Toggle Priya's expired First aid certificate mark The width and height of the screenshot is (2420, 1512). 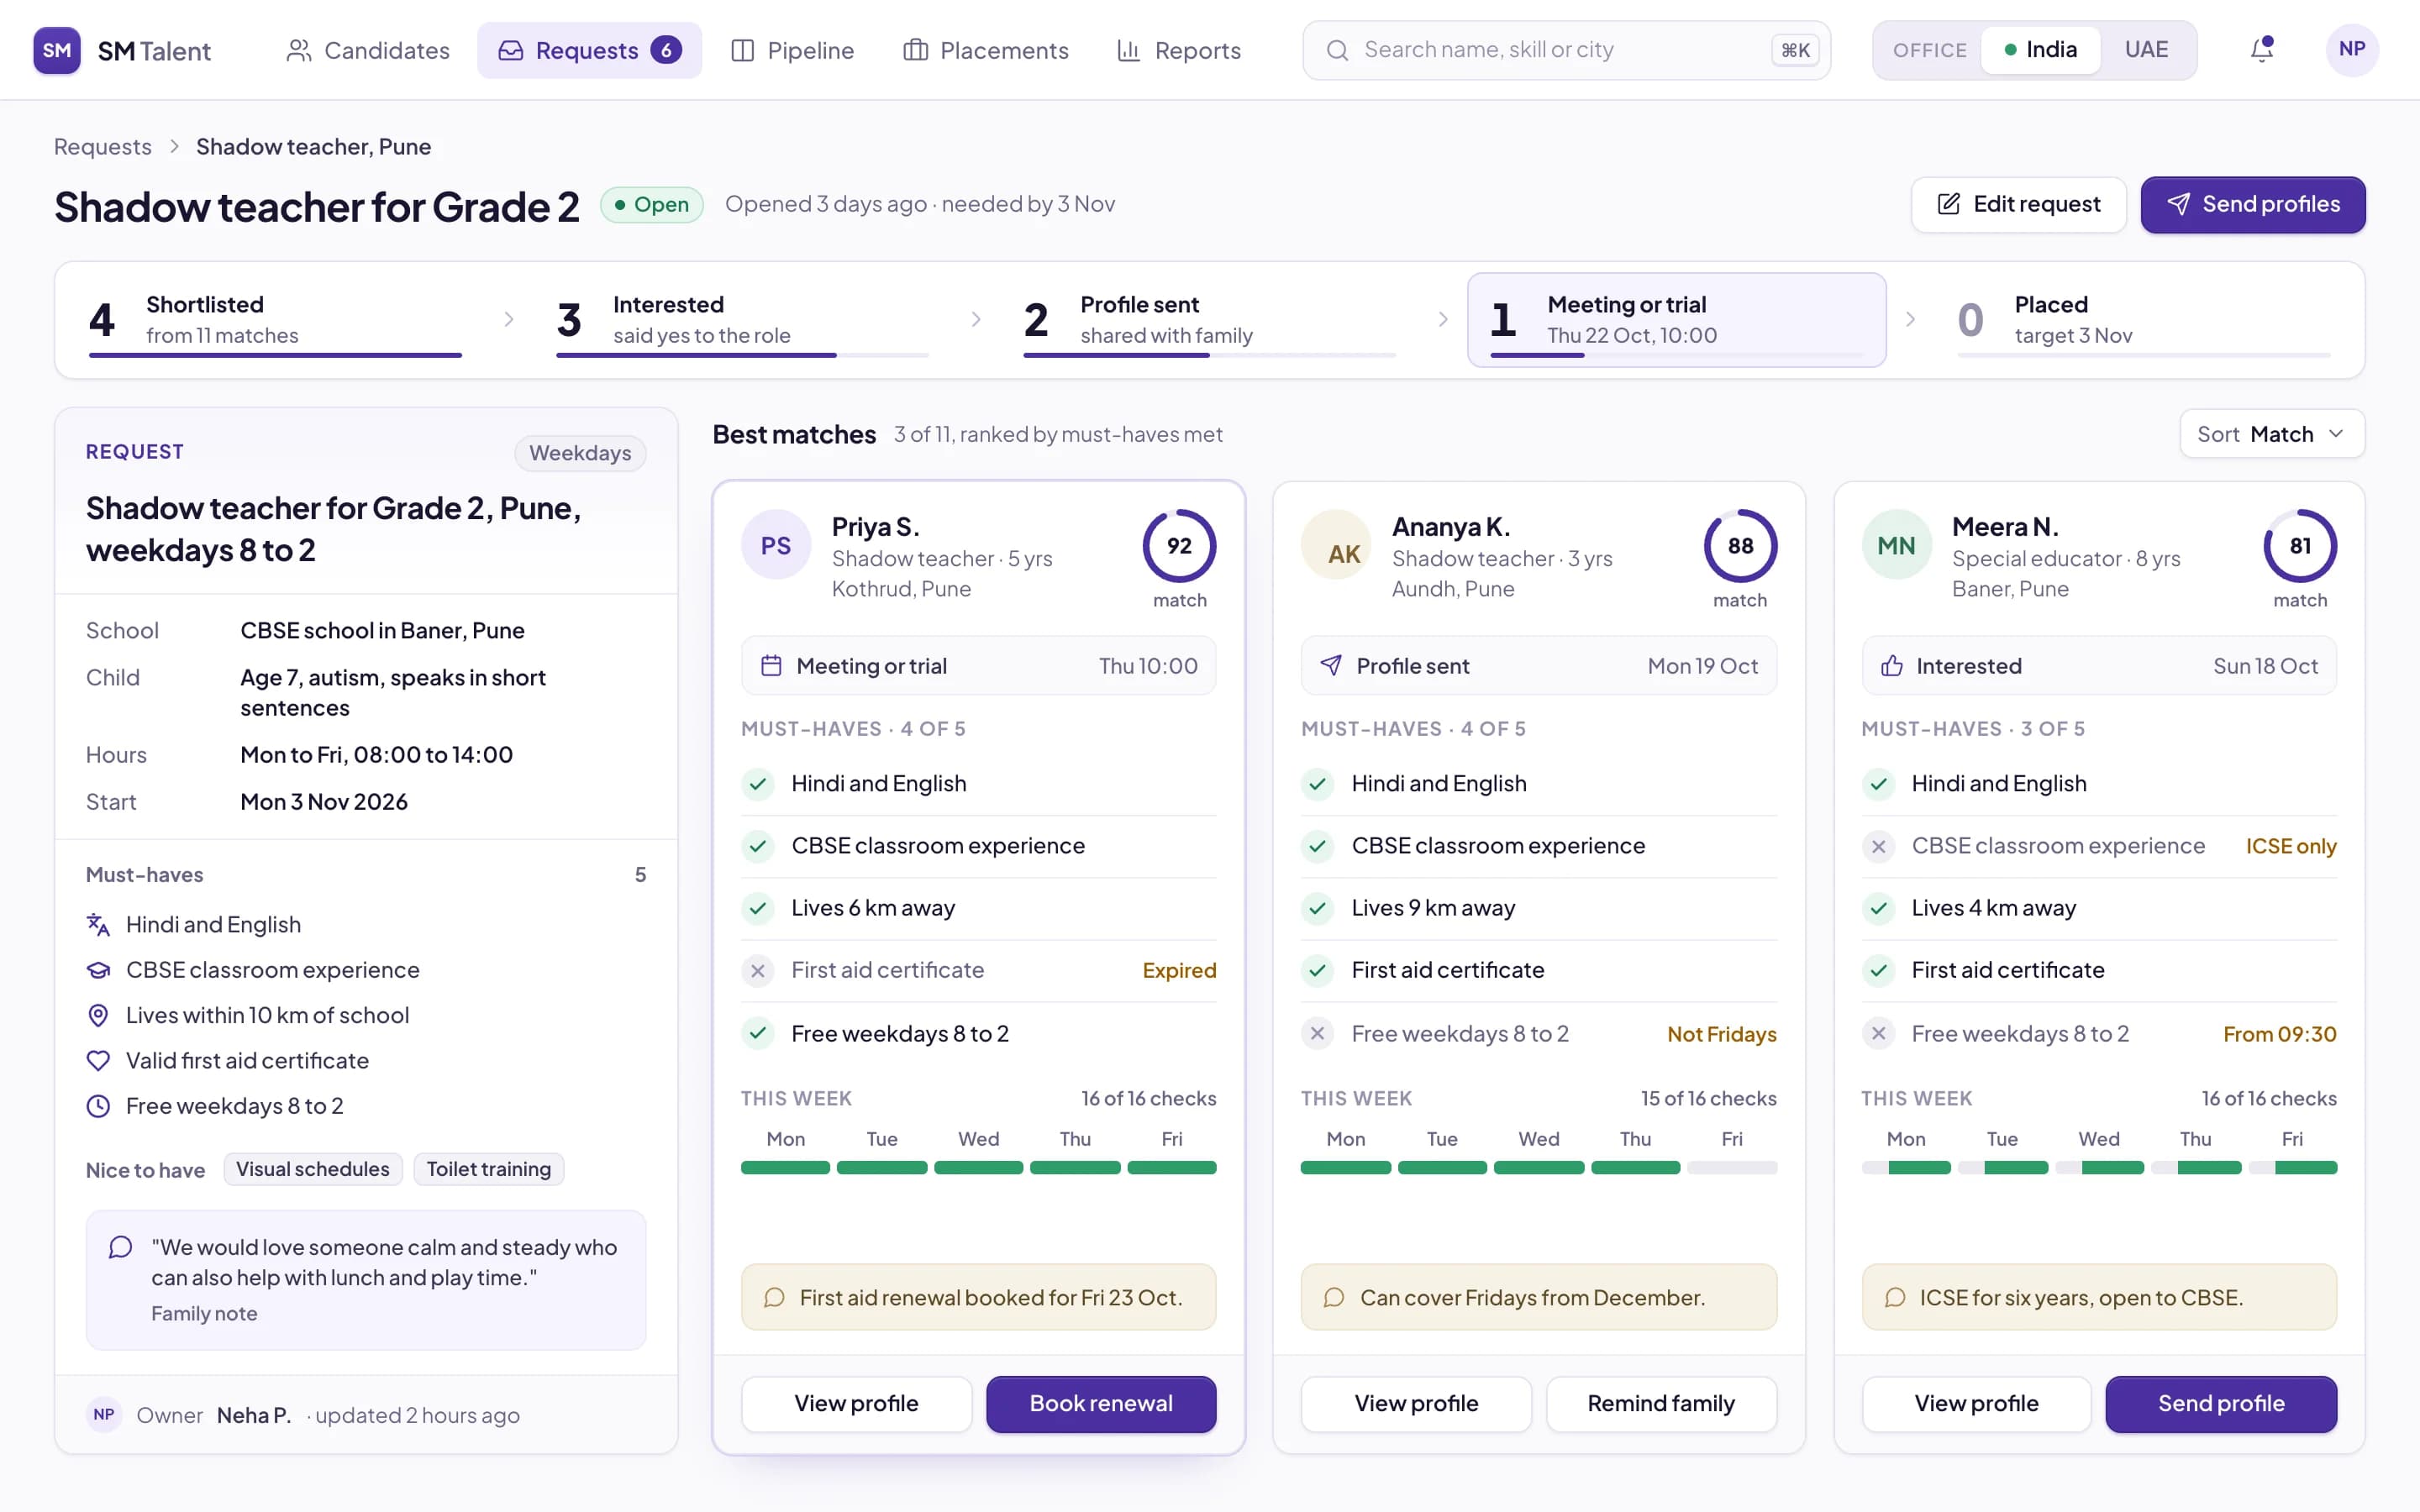pyautogui.click(x=758, y=971)
